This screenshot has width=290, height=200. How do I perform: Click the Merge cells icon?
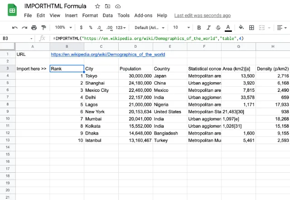(262, 28)
